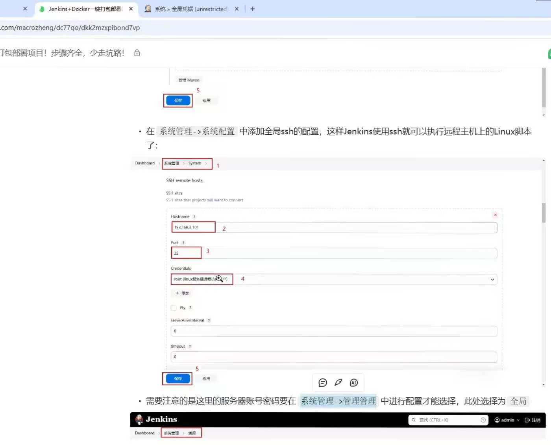Open the root credentials combo box value
551x445 pixels.
pos(334,279)
